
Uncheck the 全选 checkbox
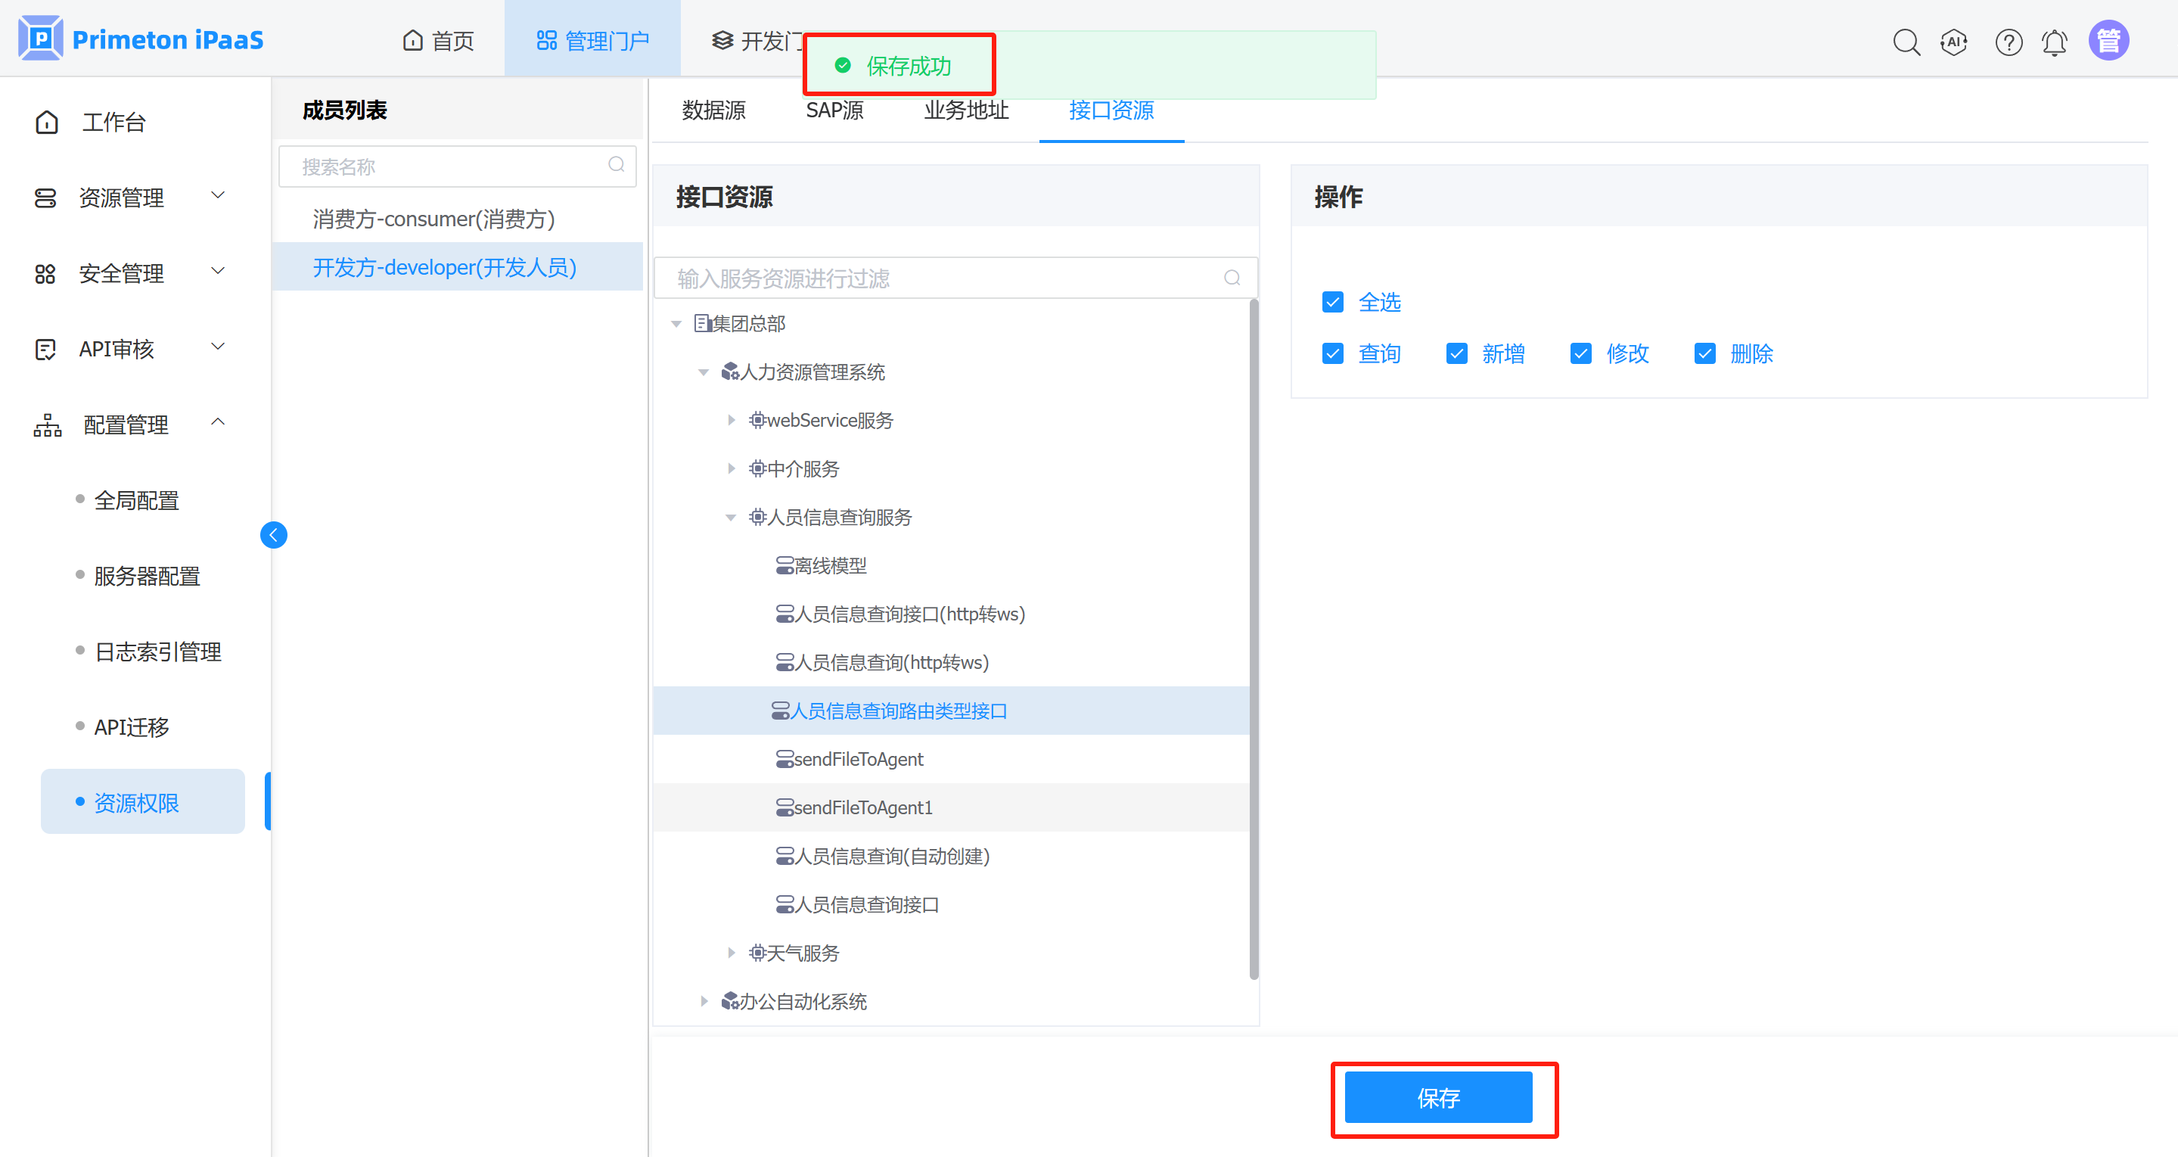1332,302
